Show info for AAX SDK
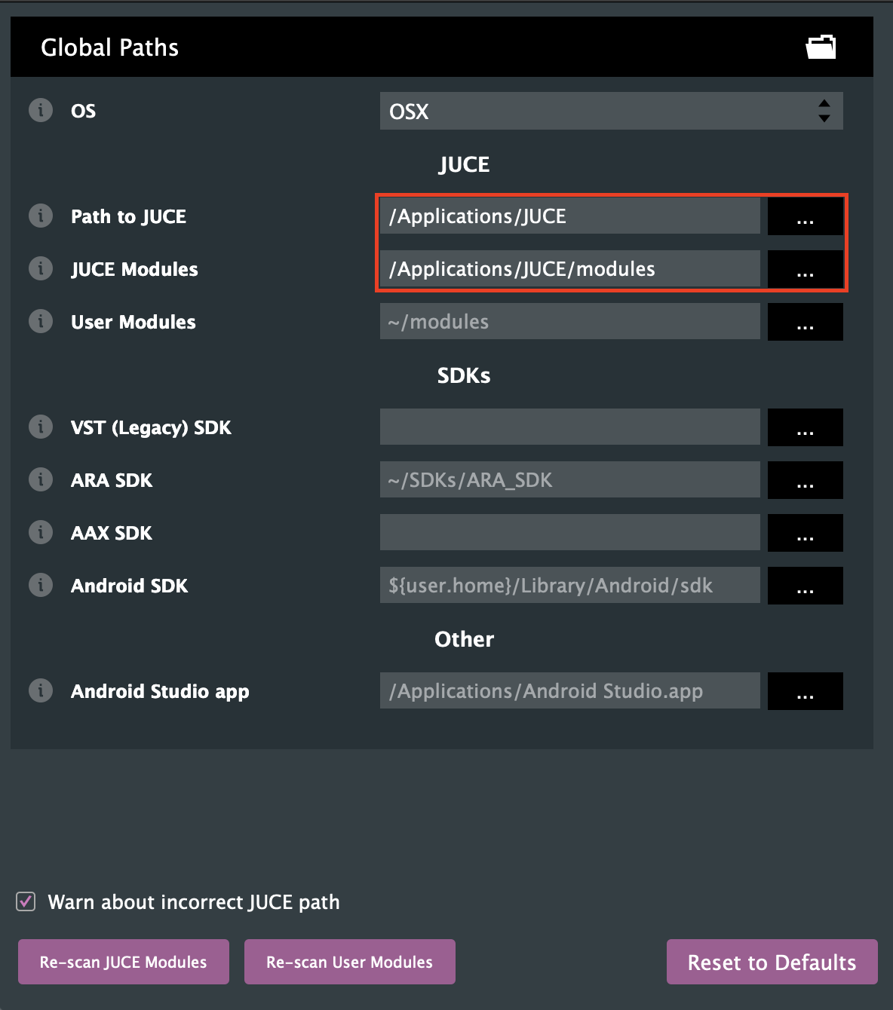Viewport: 893px width, 1010px height. point(41,532)
